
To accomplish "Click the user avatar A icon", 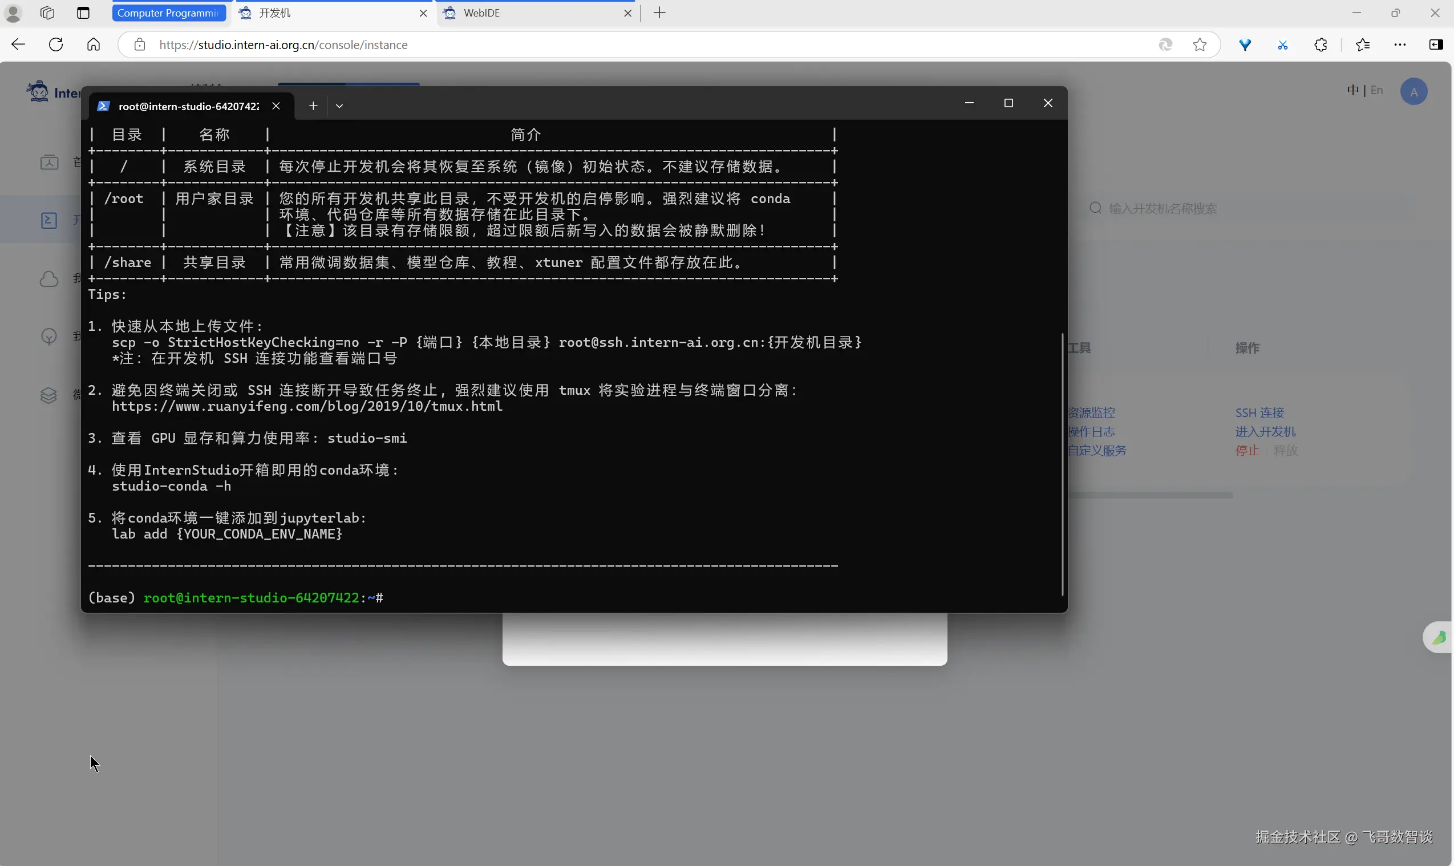I will tap(1413, 92).
